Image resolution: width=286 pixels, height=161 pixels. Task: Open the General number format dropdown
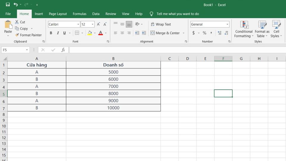[227, 24]
